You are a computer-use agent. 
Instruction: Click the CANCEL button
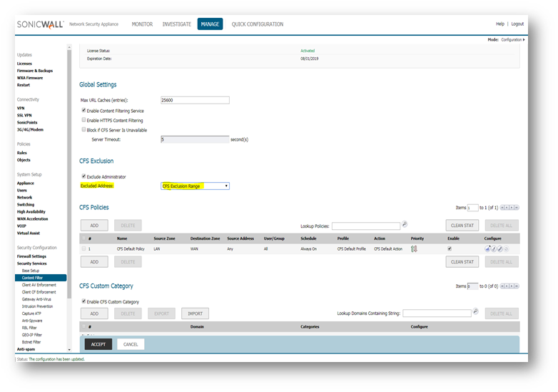point(131,344)
